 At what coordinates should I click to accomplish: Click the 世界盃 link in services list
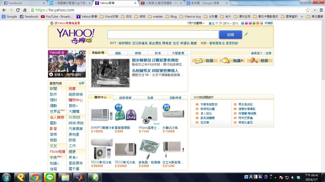click(x=55, y=112)
